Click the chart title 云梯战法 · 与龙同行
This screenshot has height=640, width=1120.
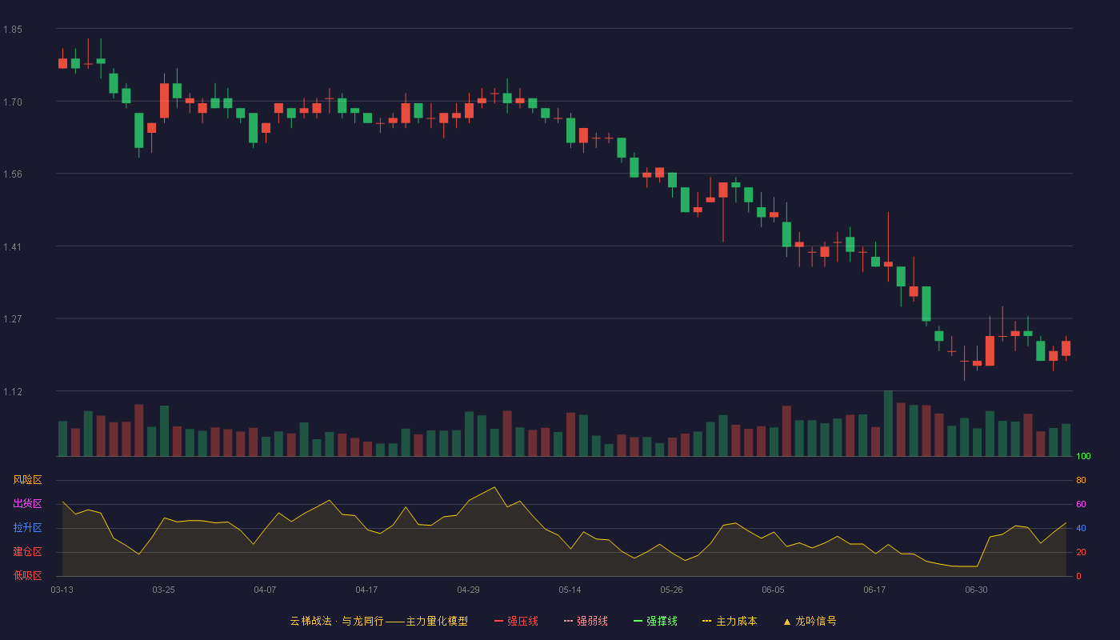pyautogui.click(x=337, y=621)
